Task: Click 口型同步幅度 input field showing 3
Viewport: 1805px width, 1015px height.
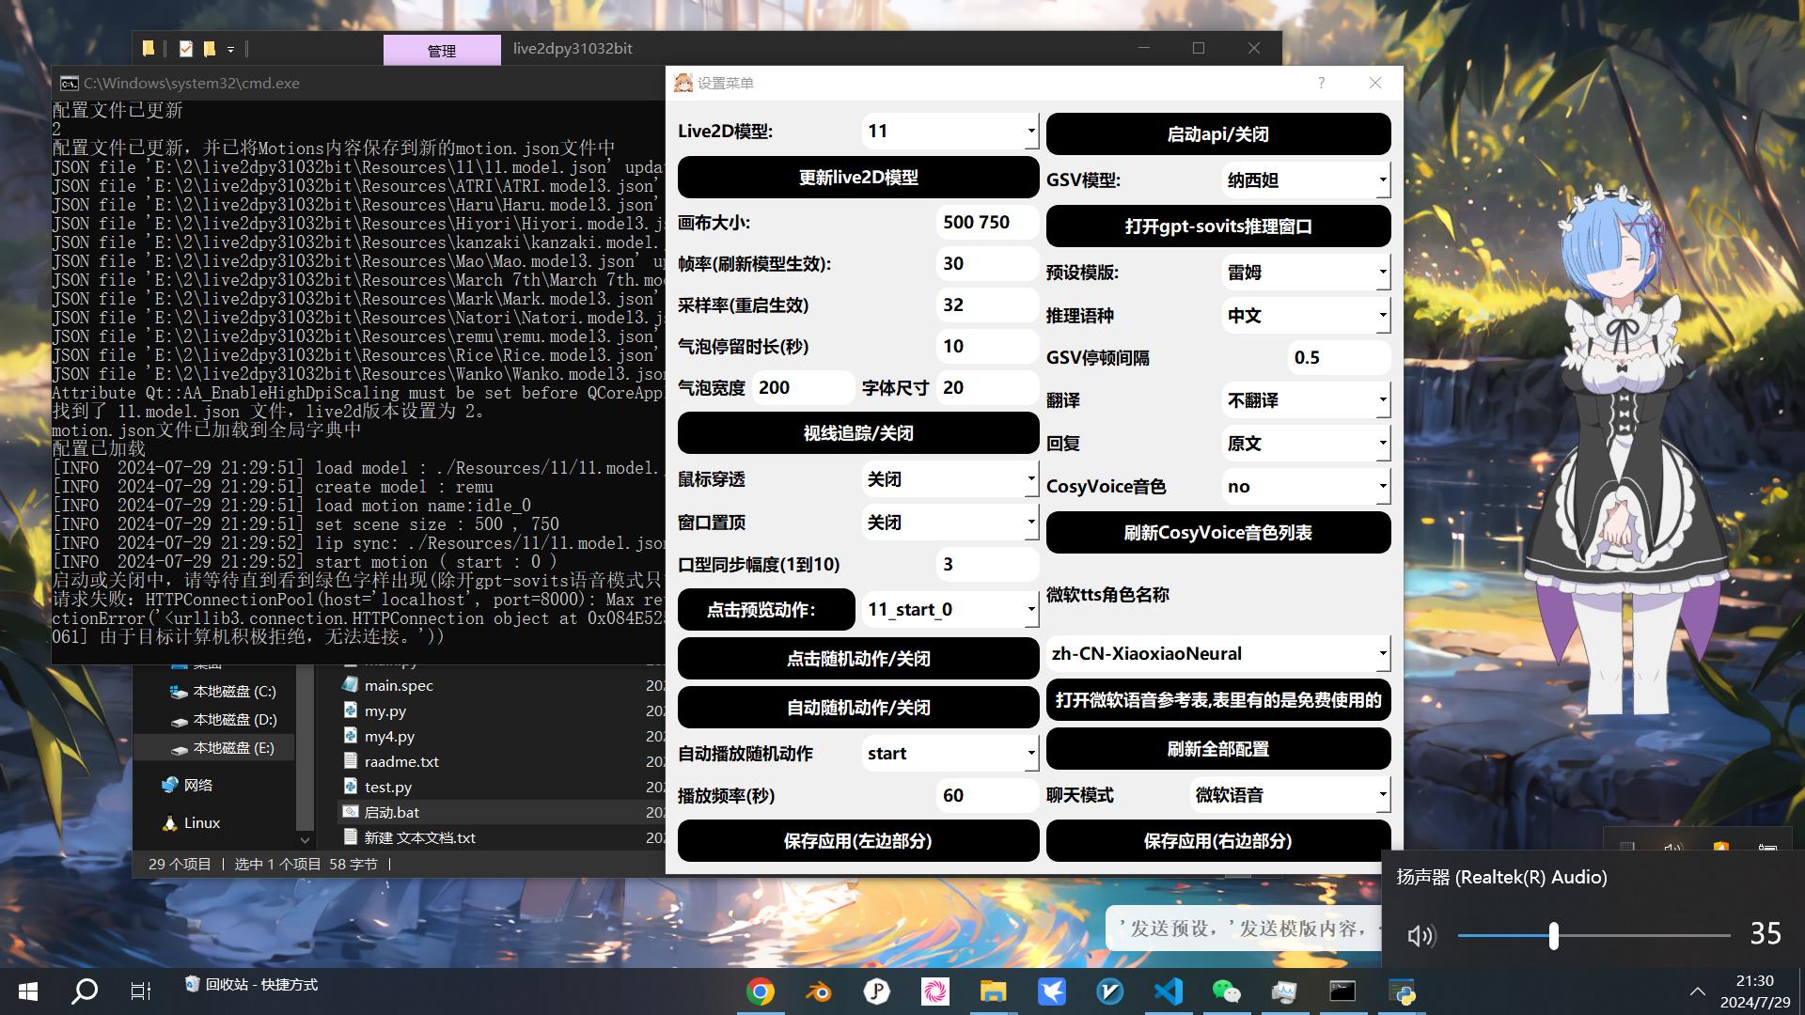Action: click(x=987, y=565)
